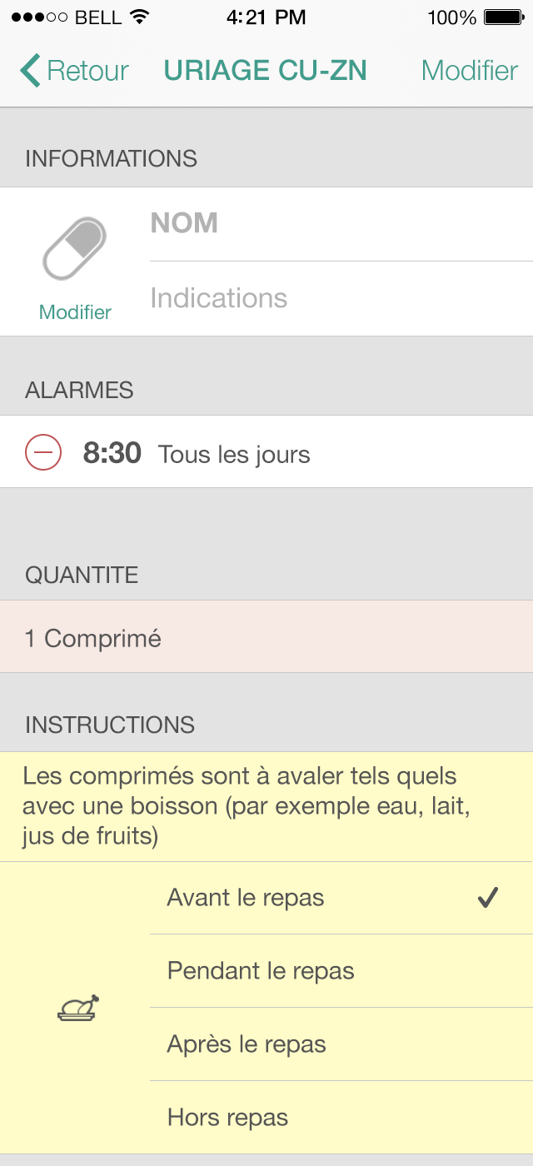This screenshot has height=1166, width=533.
Task: Tap Modifier in the top navigation bar
Action: tap(470, 71)
